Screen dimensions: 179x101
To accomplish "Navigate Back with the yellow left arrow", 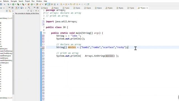I will click(x=77, y=4).
